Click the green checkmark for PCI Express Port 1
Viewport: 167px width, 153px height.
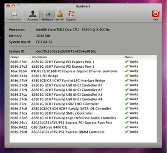point(127,61)
